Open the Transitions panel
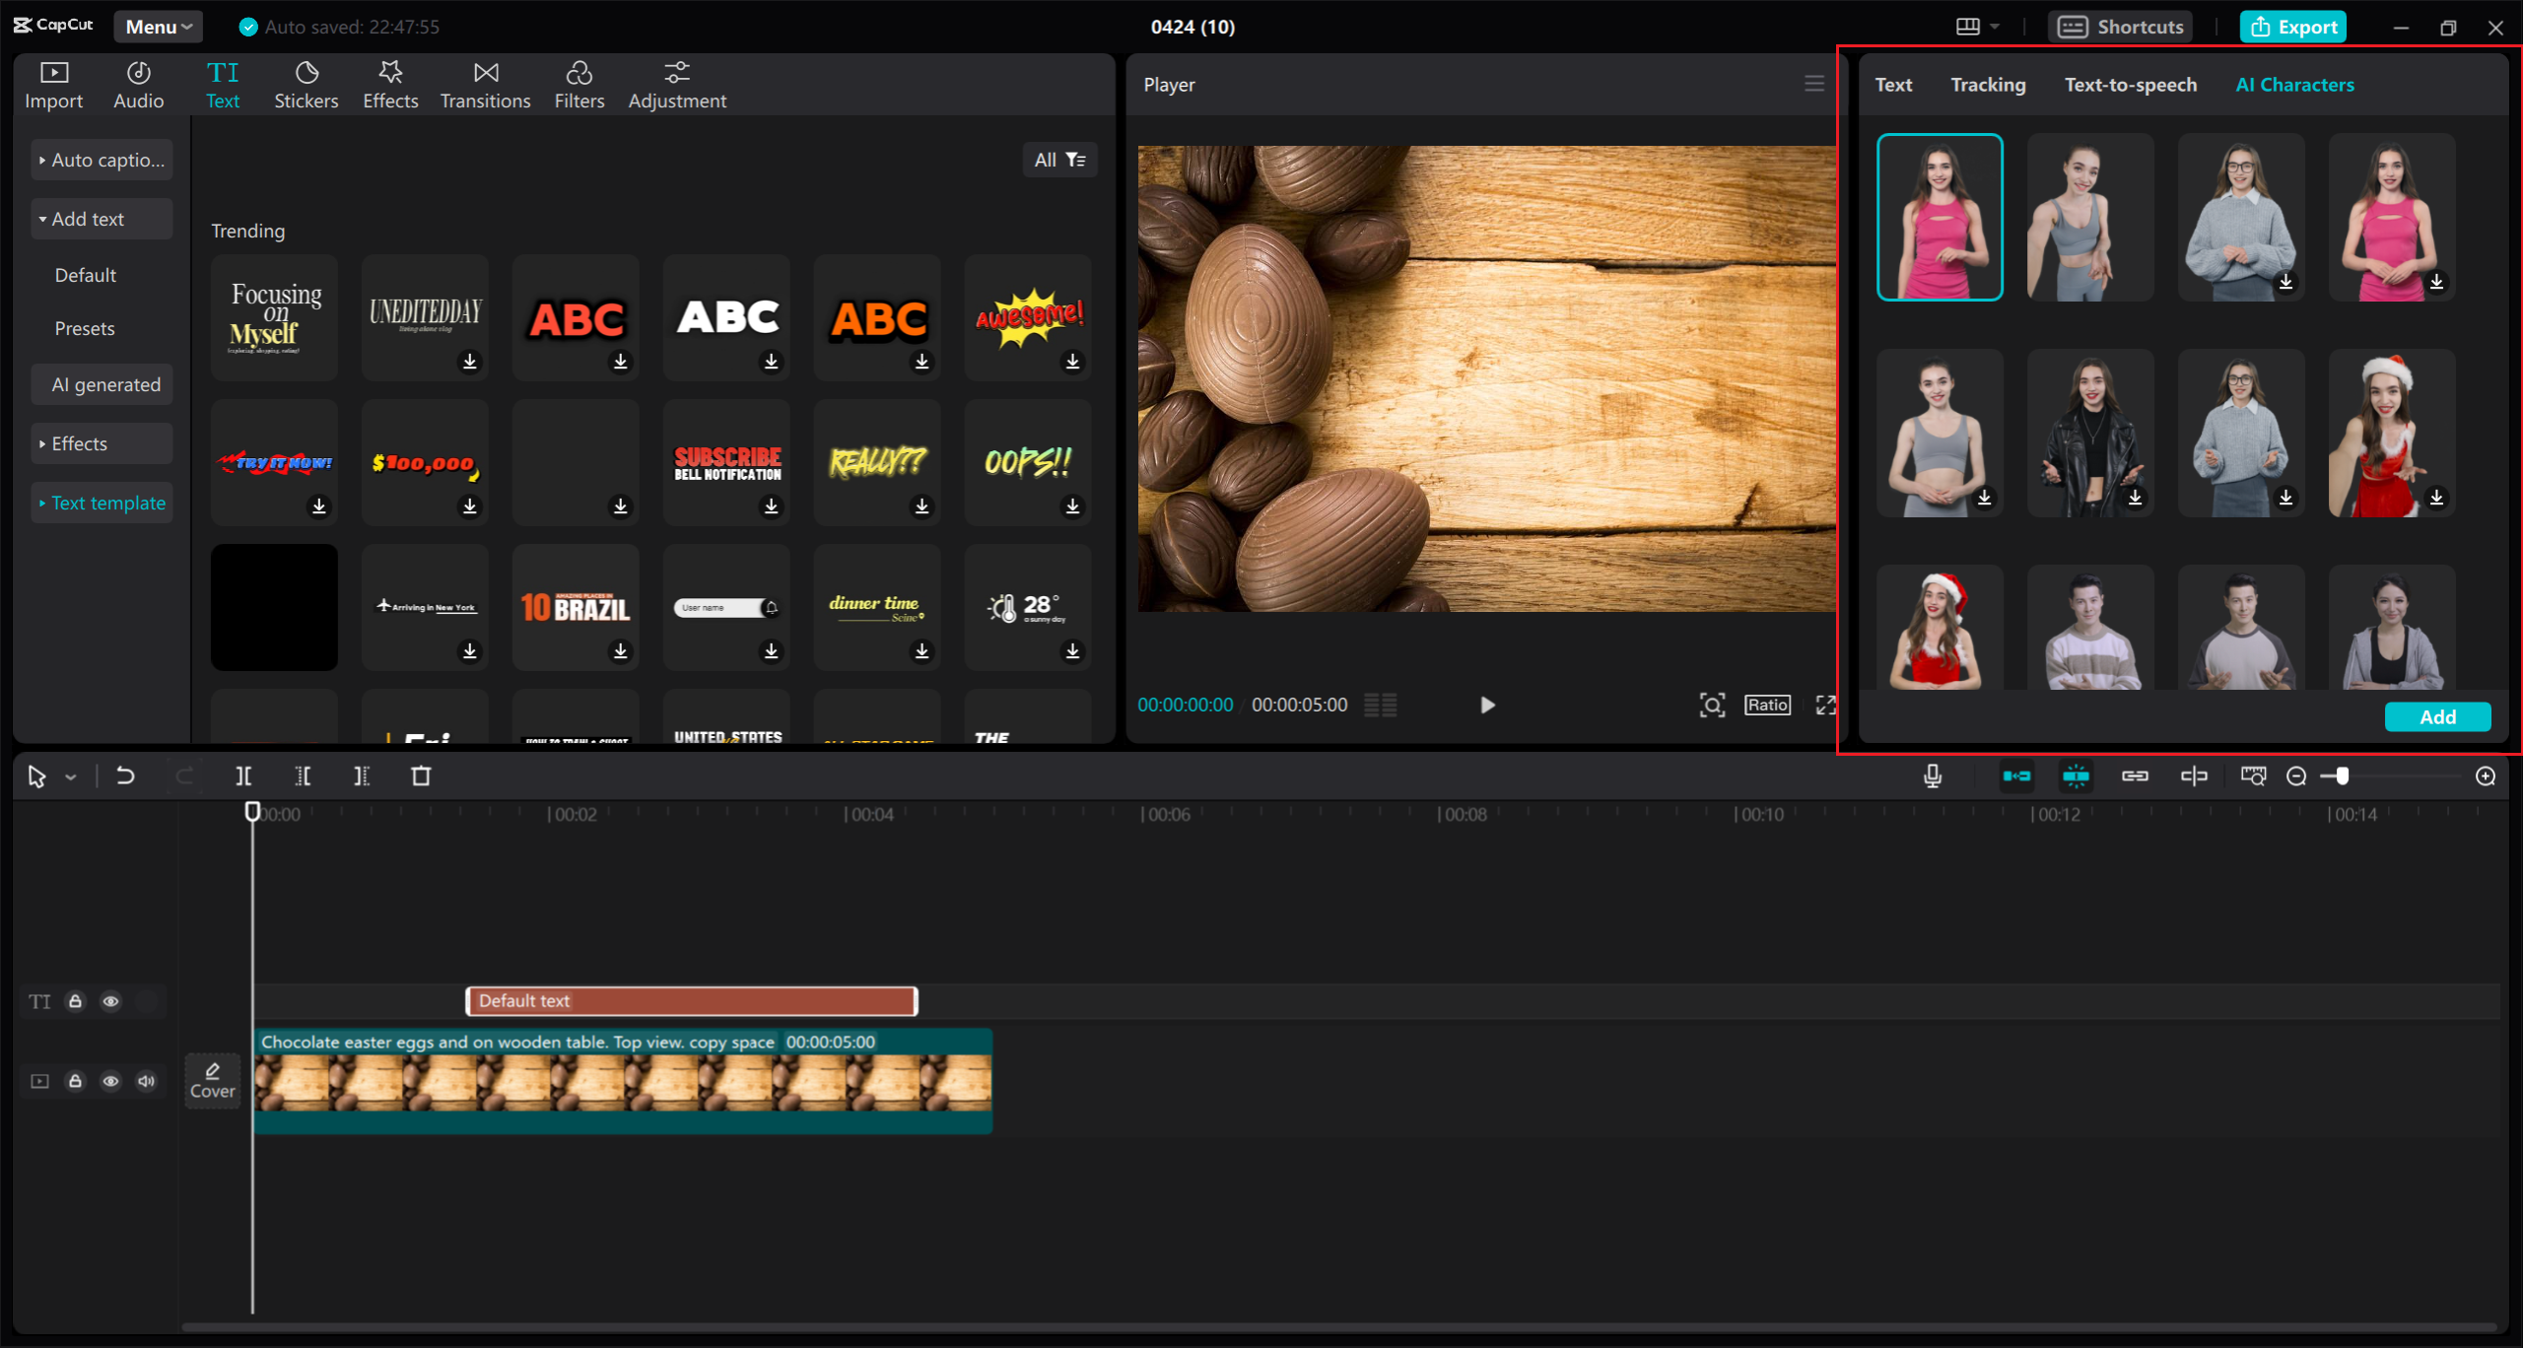2523x1348 pixels. [x=485, y=85]
